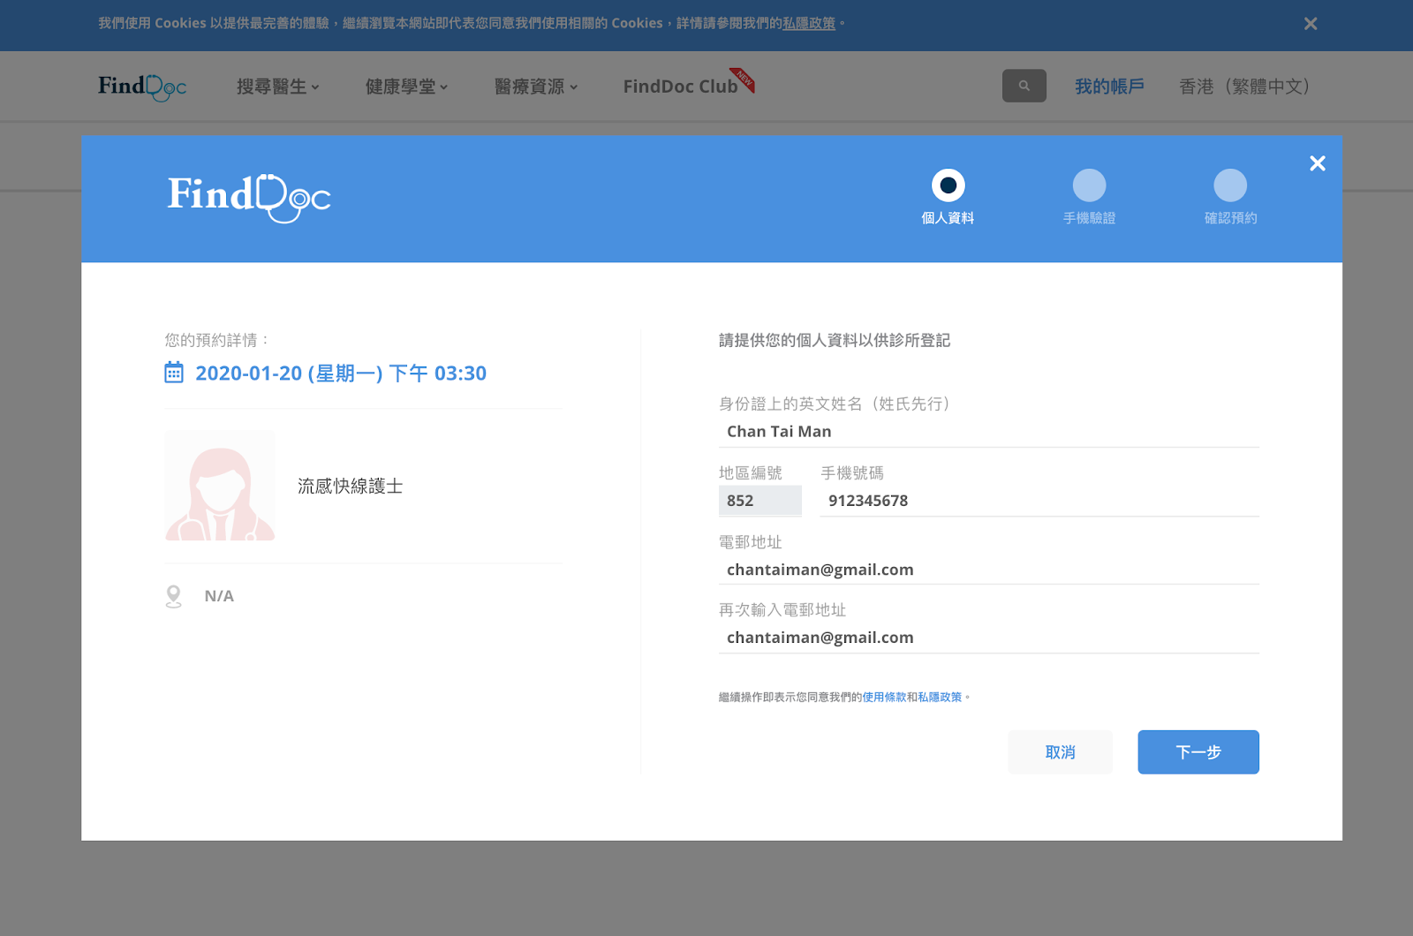The height and width of the screenshot is (936, 1413).
Task: Click the 請提供您的個人資料以供診所登記 heading
Action: tap(835, 341)
